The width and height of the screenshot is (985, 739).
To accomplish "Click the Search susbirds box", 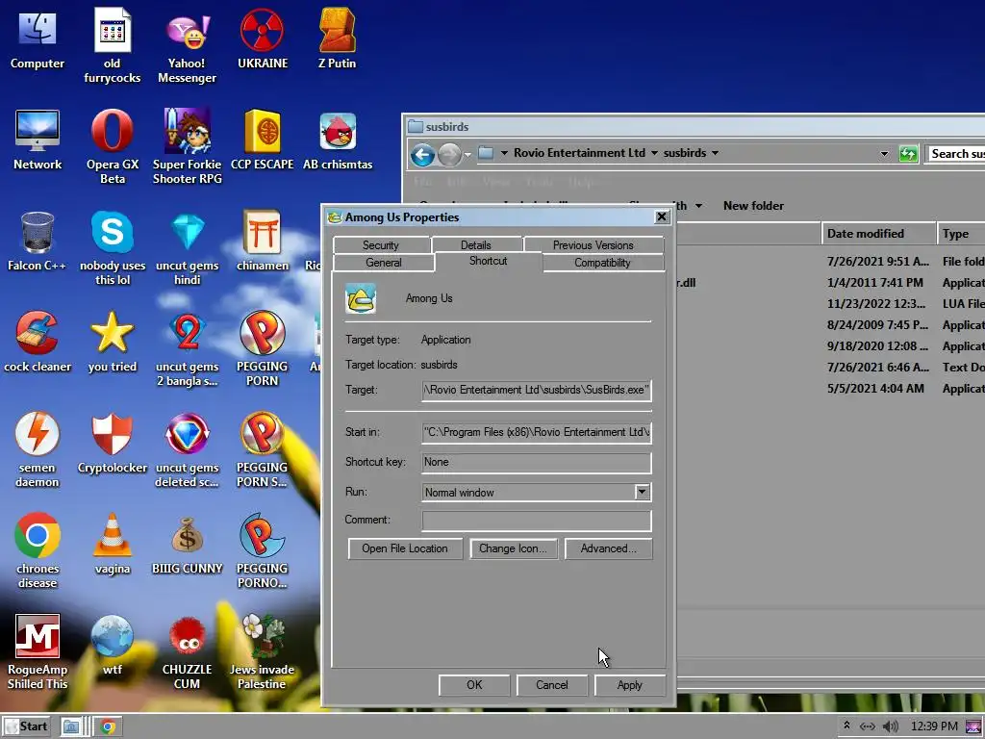I will [x=955, y=153].
